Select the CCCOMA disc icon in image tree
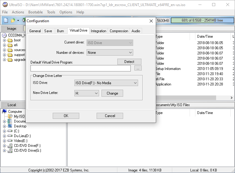 pyautogui.click(x=4, y=35)
